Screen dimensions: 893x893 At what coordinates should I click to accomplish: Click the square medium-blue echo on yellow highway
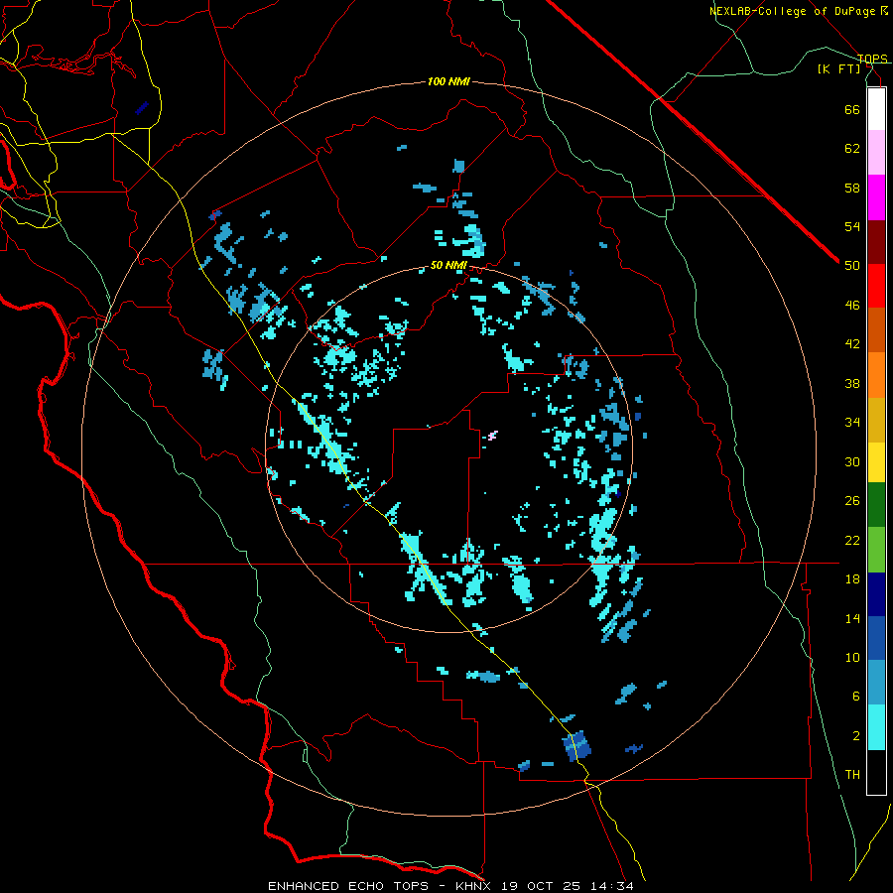576,745
